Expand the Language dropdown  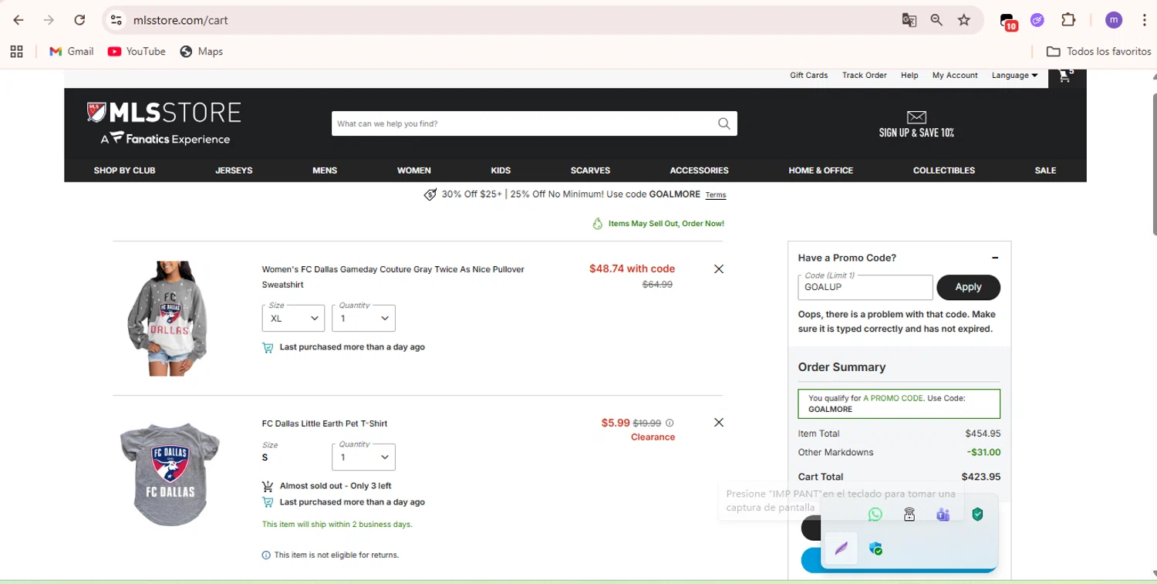pos(1014,76)
